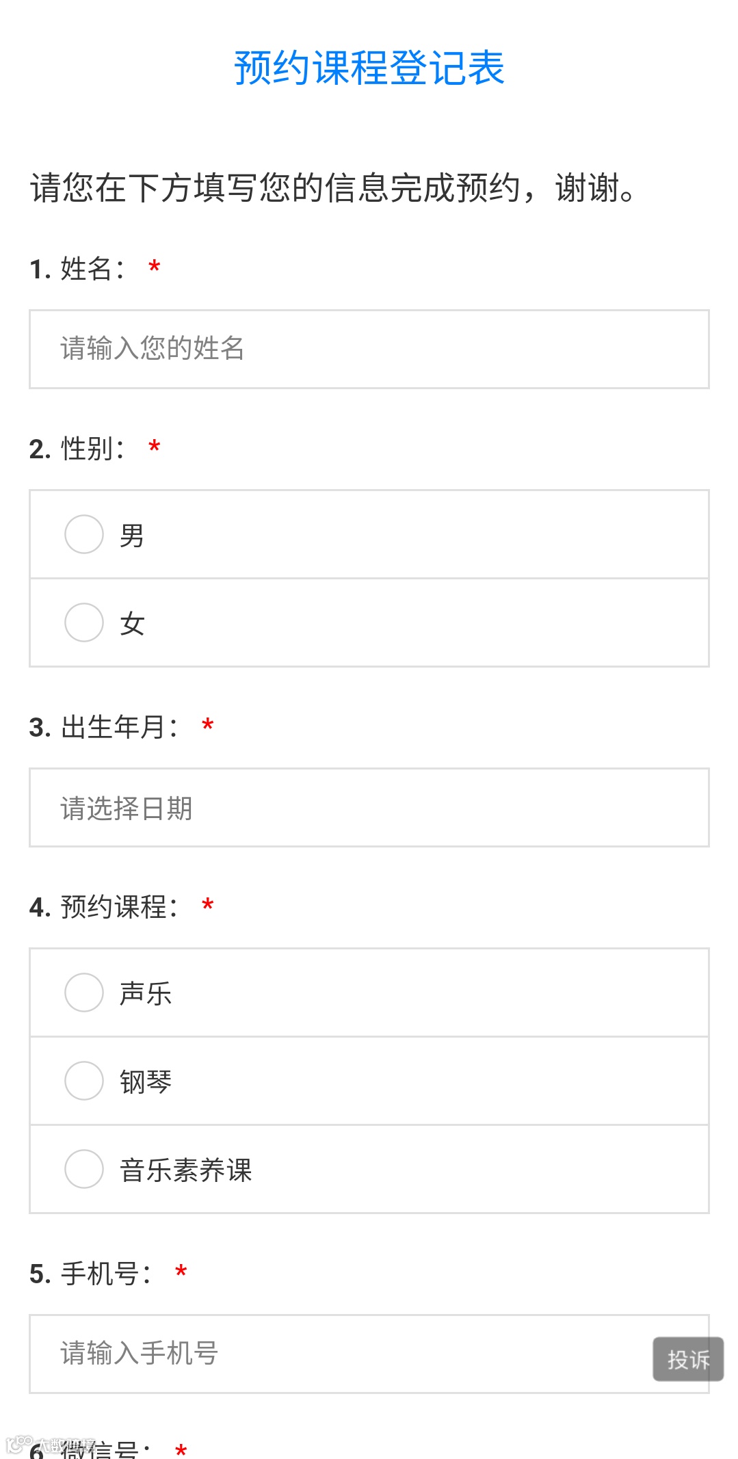Choose the 声乐 course option
This screenshot has width=738, height=1459.
(84, 993)
